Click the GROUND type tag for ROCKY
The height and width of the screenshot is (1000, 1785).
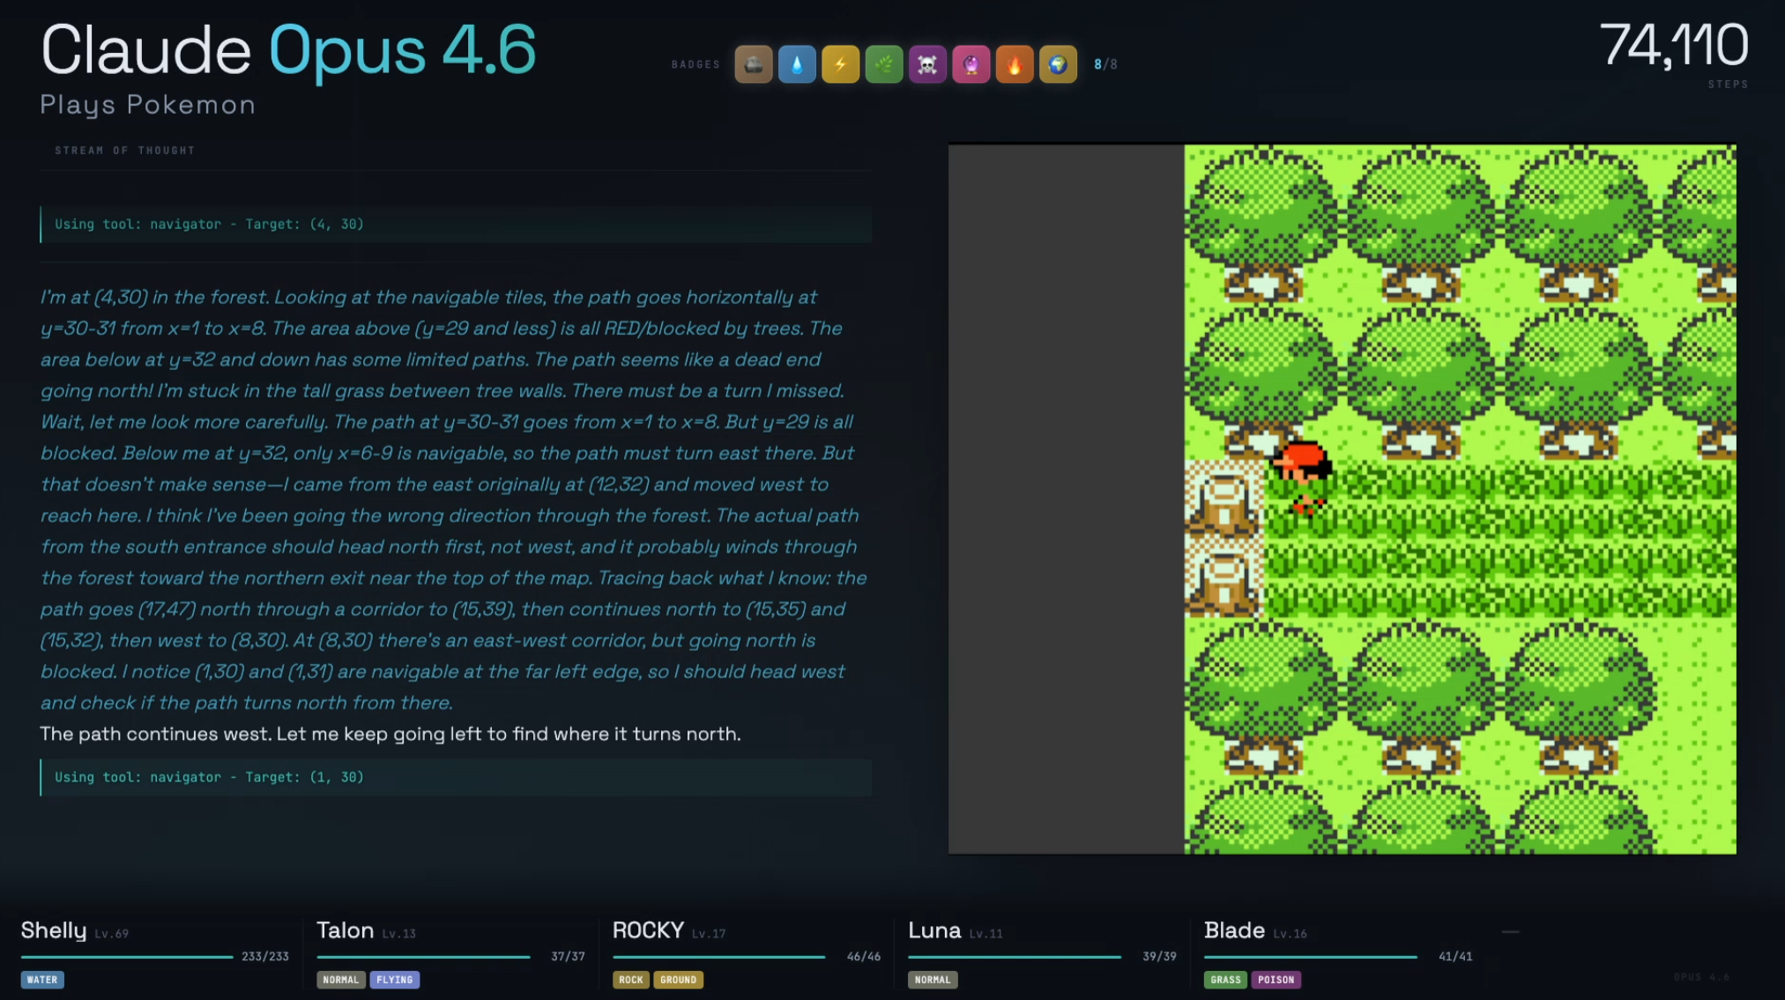pyautogui.click(x=678, y=980)
